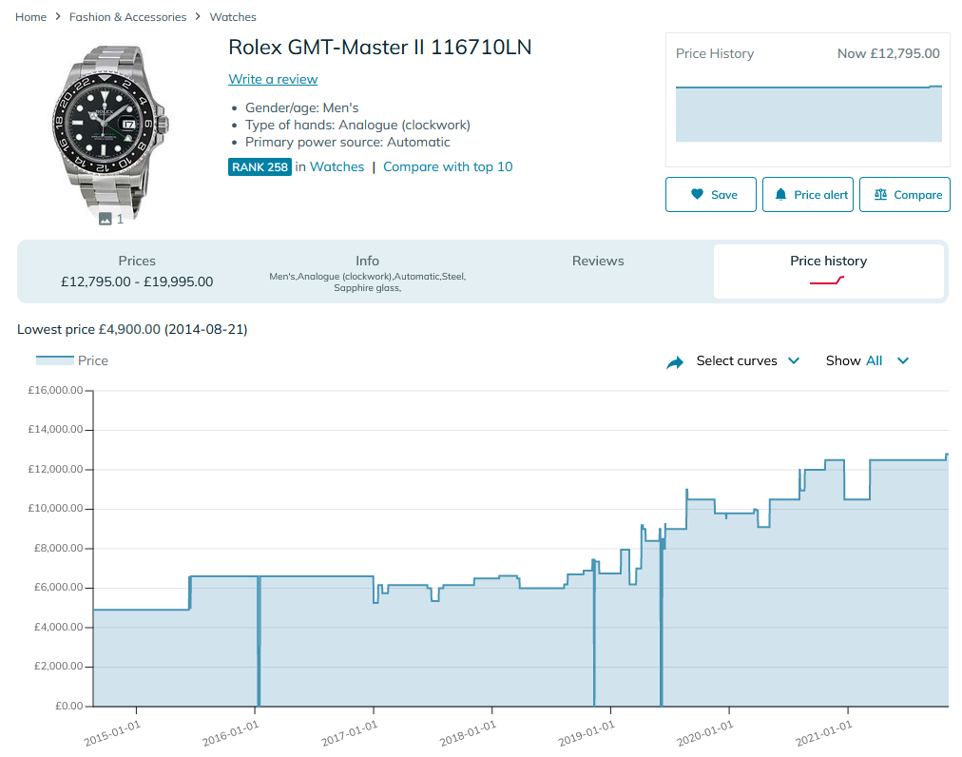This screenshot has height=757, width=962.
Task: Click Write a review link
Action: coord(273,79)
